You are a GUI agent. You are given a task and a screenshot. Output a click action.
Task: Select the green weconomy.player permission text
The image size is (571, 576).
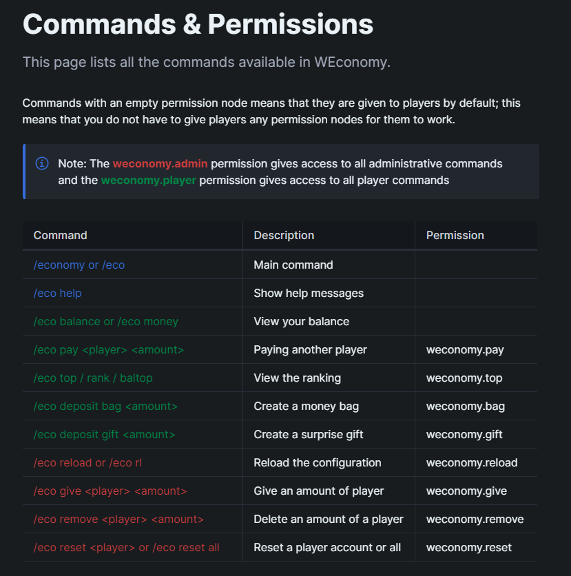tap(149, 181)
